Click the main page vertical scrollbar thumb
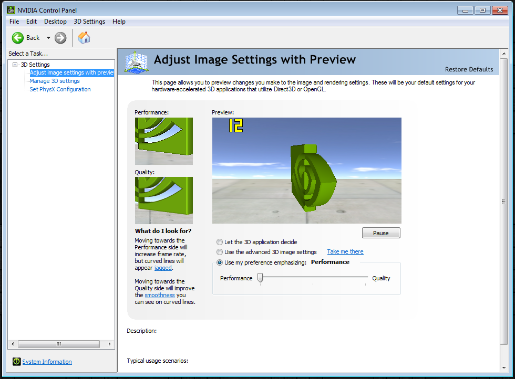The width and height of the screenshot is (515, 379). pyautogui.click(x=503, y=202)
